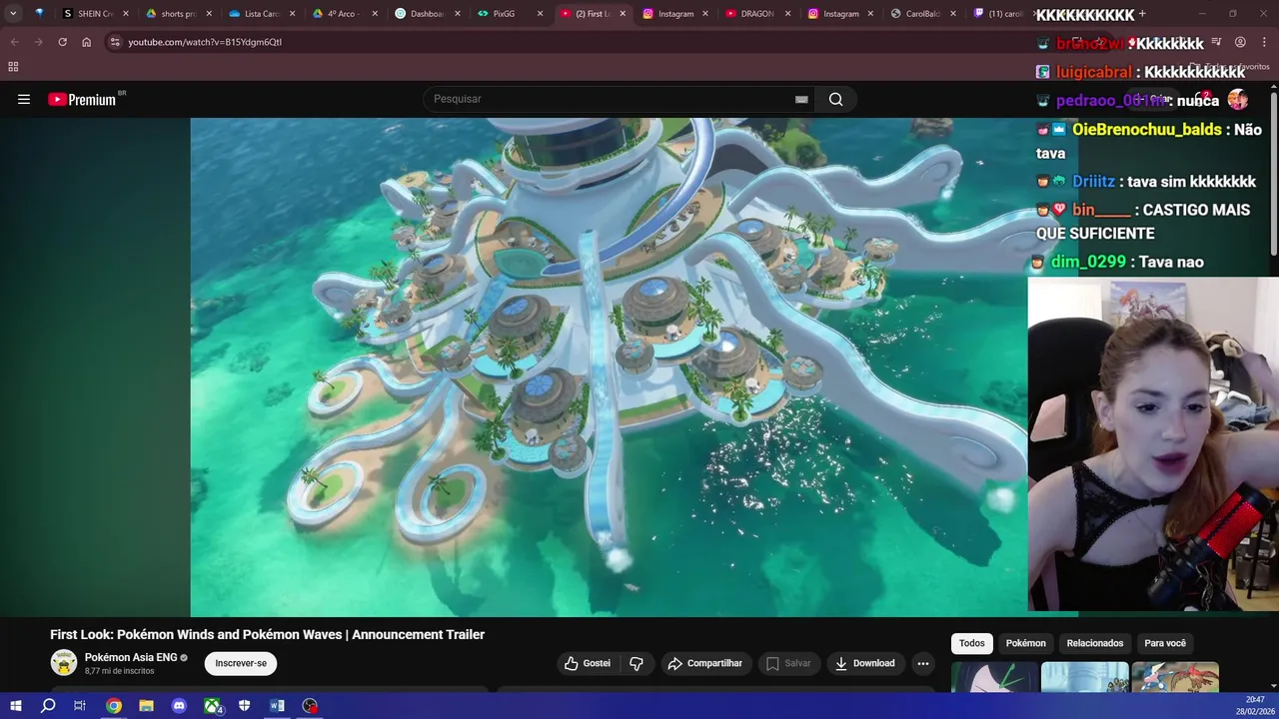Open Windows taskbar search
Image resolution: width=1279 pixels, height=719 pixels.
(x=47, y=706)
